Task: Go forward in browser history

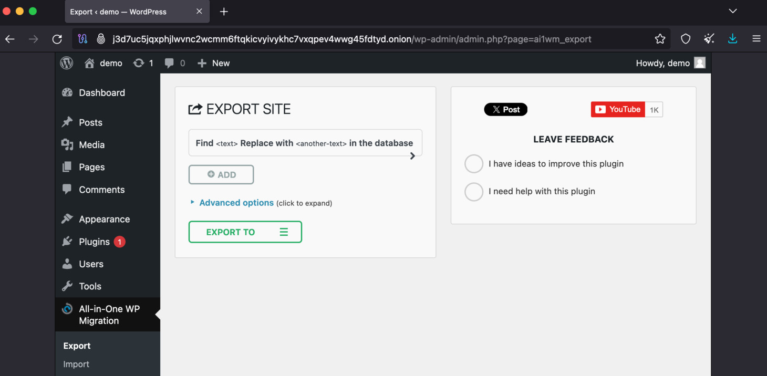Action: pos(33,39)
